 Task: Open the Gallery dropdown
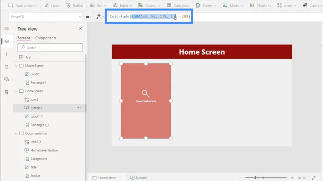149,6
